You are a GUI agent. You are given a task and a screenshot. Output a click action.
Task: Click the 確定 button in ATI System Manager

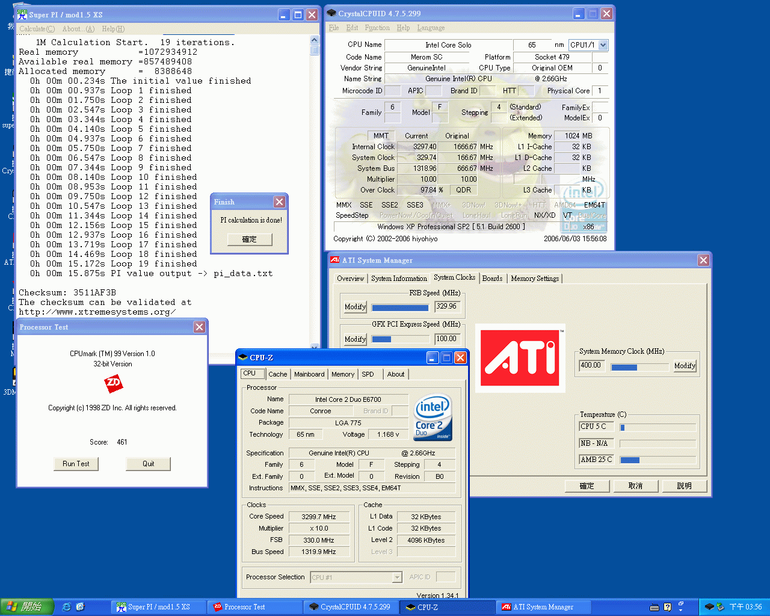pos(587,486)
